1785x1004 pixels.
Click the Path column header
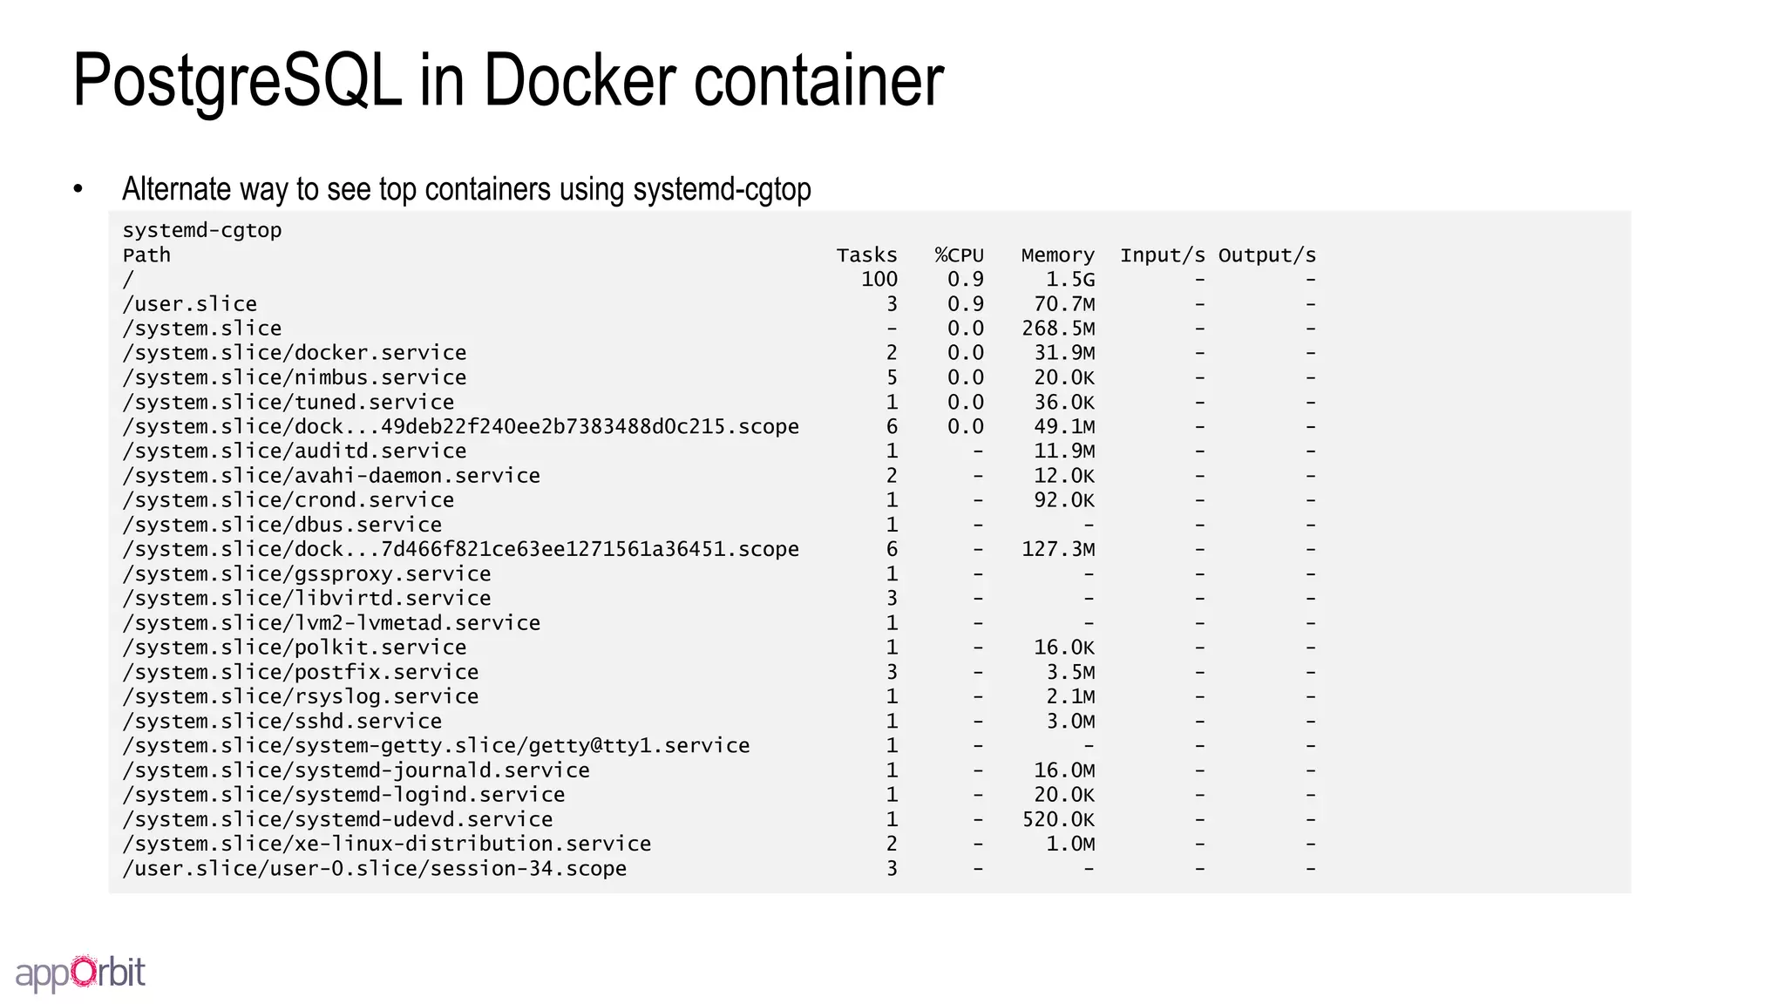[146, 255]
